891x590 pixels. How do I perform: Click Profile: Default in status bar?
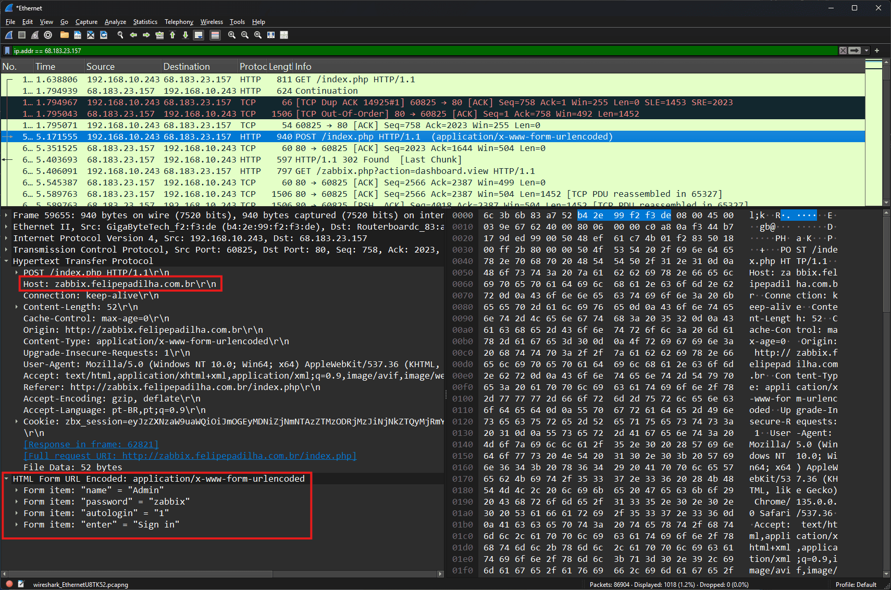856,584
